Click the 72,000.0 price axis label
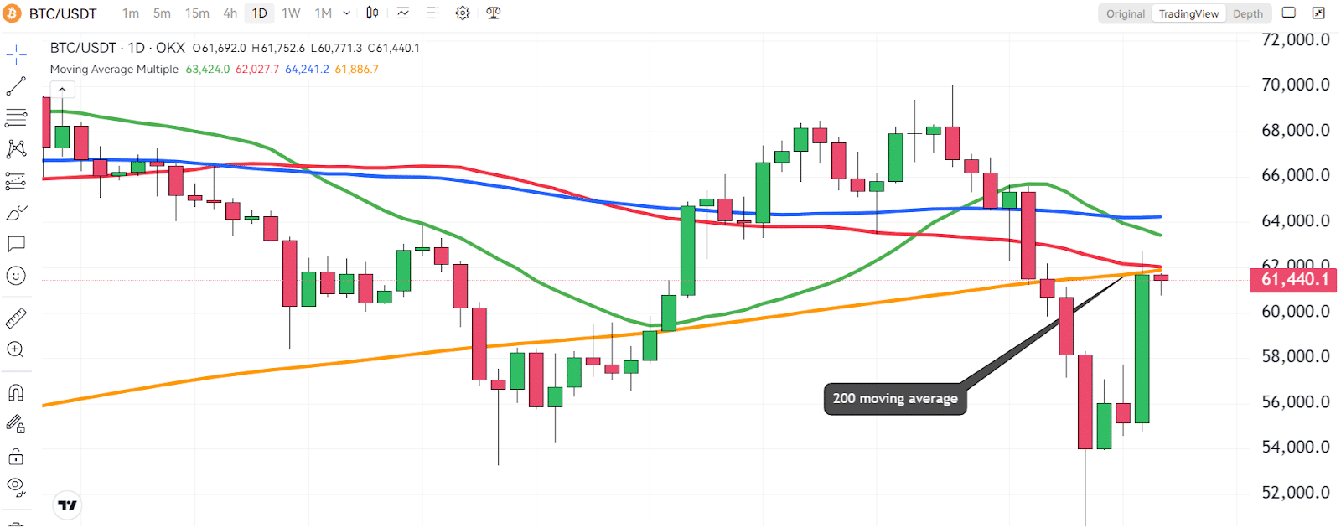 coord(1295,39)
